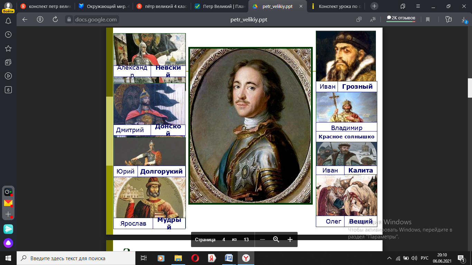Click the Иван Грозный portrait image

point(346,56)
